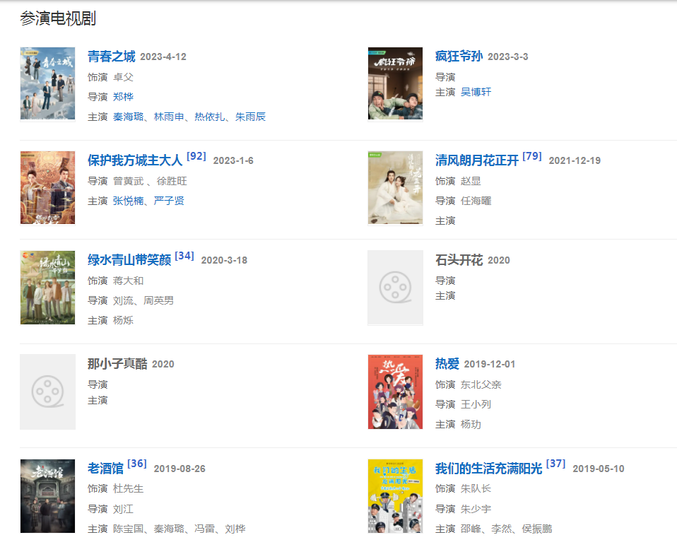Click the 我们的生活充满阳光 poster image

point(395,496)
